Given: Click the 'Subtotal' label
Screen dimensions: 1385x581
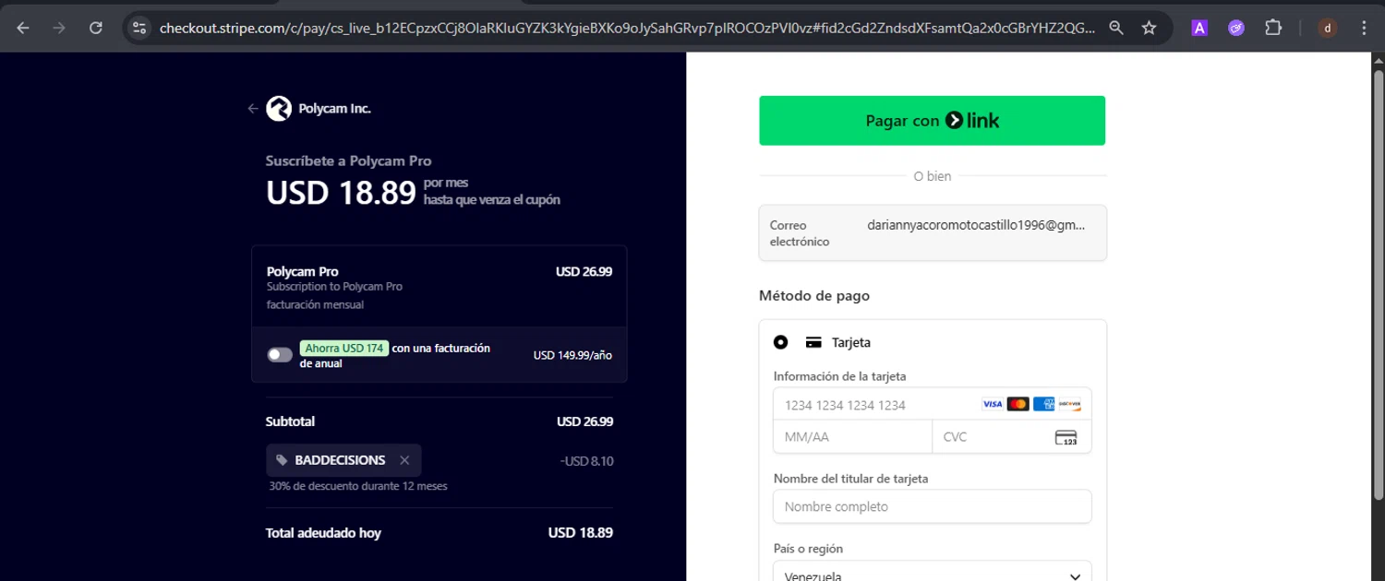Looking at the screenshot, I should (290, 421).
